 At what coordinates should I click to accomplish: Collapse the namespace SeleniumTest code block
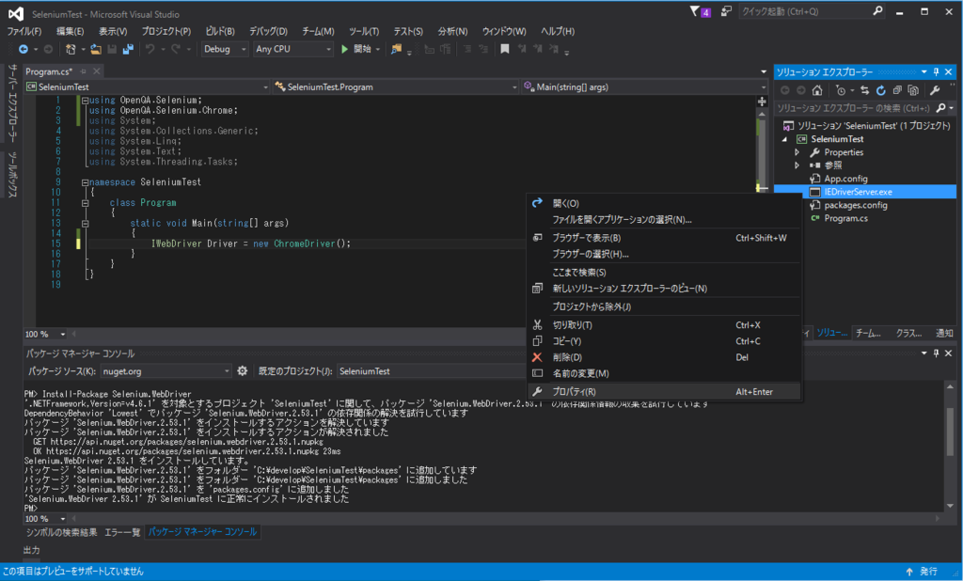click(85, 182)
